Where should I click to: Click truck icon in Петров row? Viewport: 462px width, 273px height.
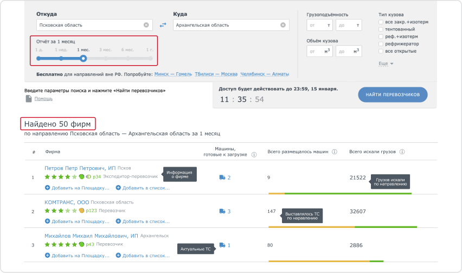222,177
